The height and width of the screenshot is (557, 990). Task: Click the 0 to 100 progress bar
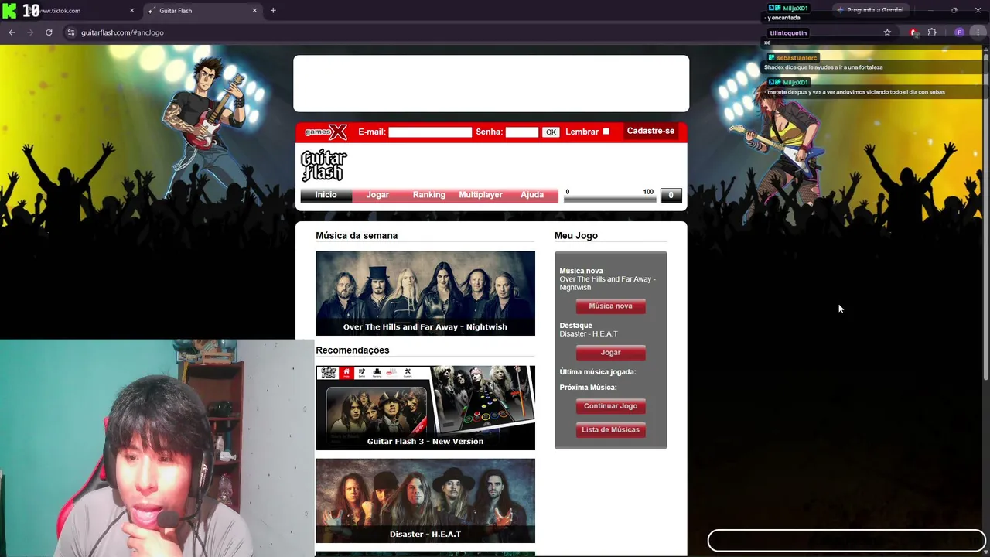(x=610, y=199)
